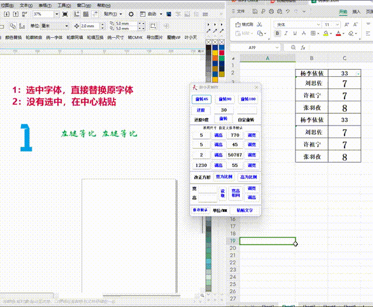
Task: Open the 启动 launch dropdown arrow
Action: coord(161,14)
